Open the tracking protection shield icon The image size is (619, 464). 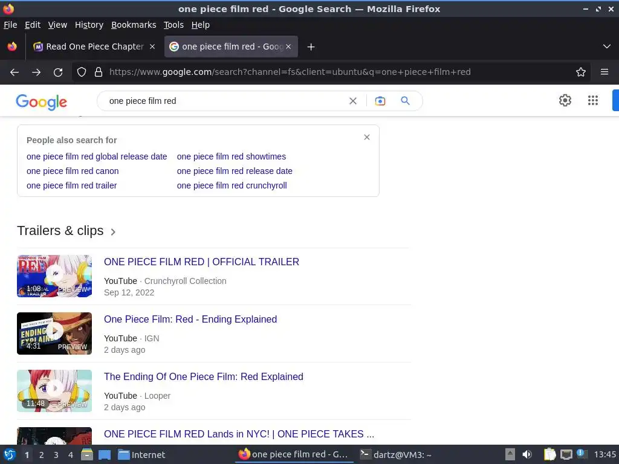82,72
